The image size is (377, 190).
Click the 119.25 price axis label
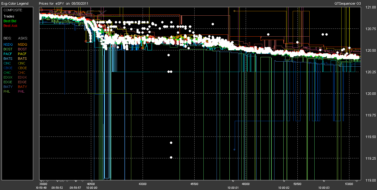[370, 158]
